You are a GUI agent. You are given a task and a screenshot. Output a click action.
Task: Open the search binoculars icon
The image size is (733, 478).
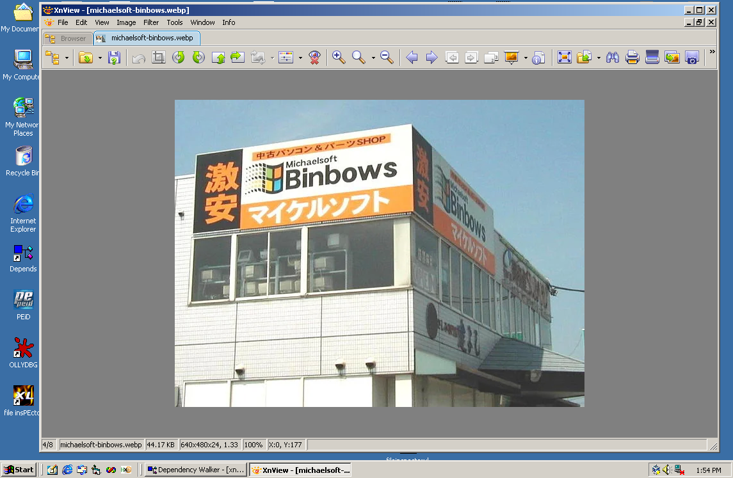click(613, 58)
